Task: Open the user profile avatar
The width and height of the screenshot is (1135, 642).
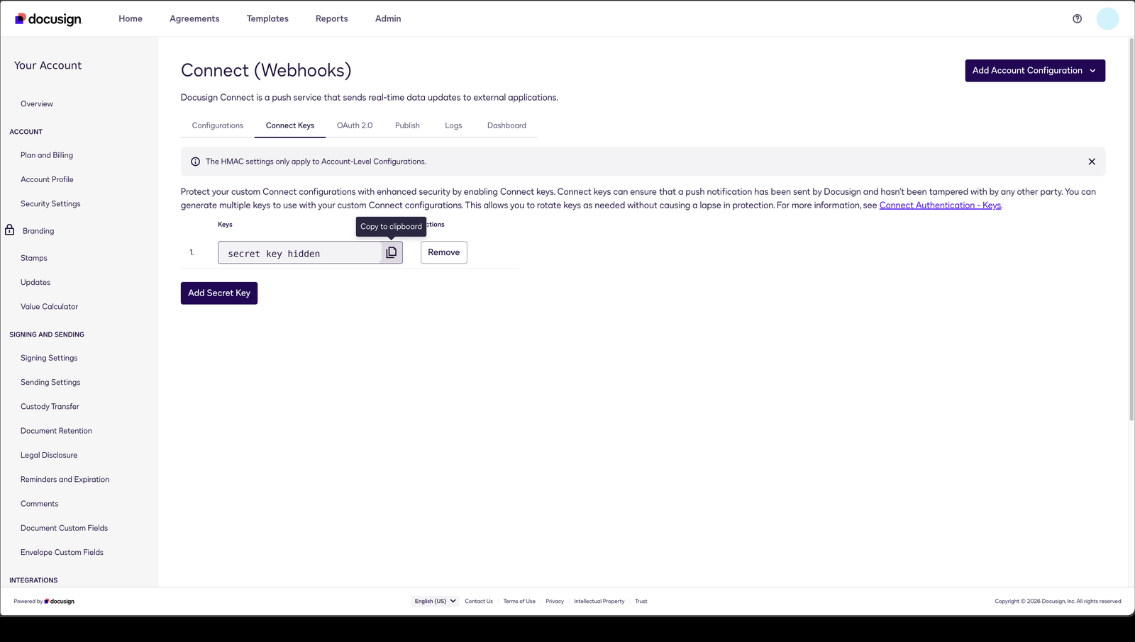Action: tap(1107, 19)
